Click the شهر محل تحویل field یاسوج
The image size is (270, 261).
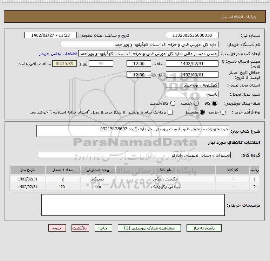coord(192,94)
